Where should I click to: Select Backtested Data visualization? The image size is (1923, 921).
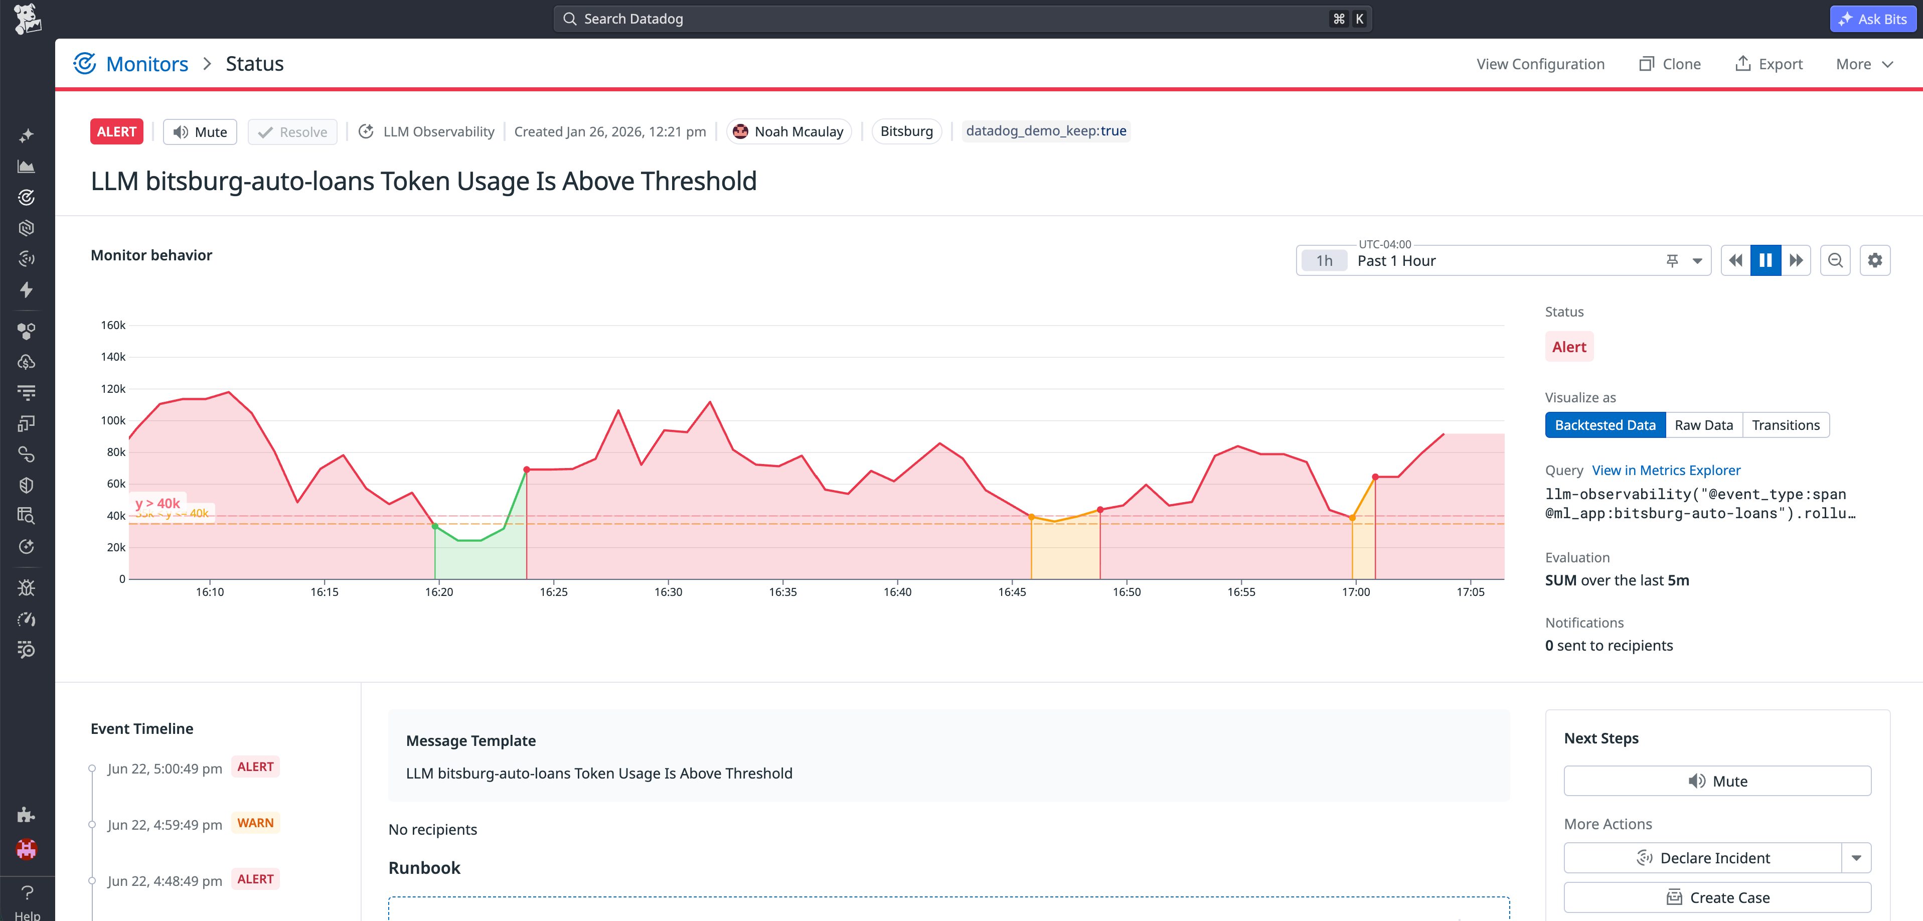pyautogui.click(x=1605, y=425)
